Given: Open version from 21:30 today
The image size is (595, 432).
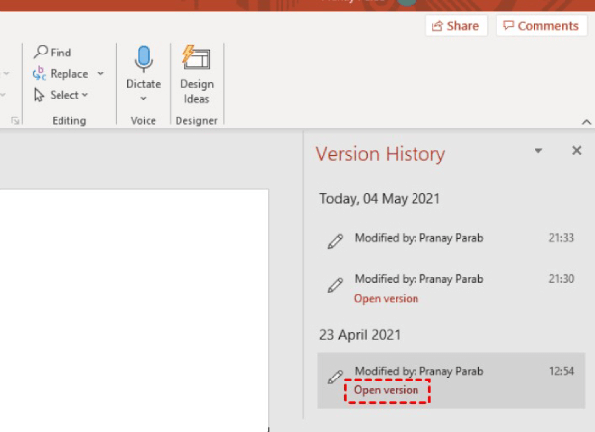Looking at the screenshot, I should (387, 299).
